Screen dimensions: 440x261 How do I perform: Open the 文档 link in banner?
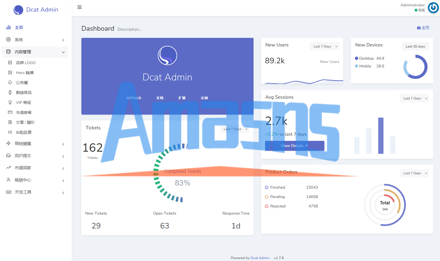pos(160,98)
